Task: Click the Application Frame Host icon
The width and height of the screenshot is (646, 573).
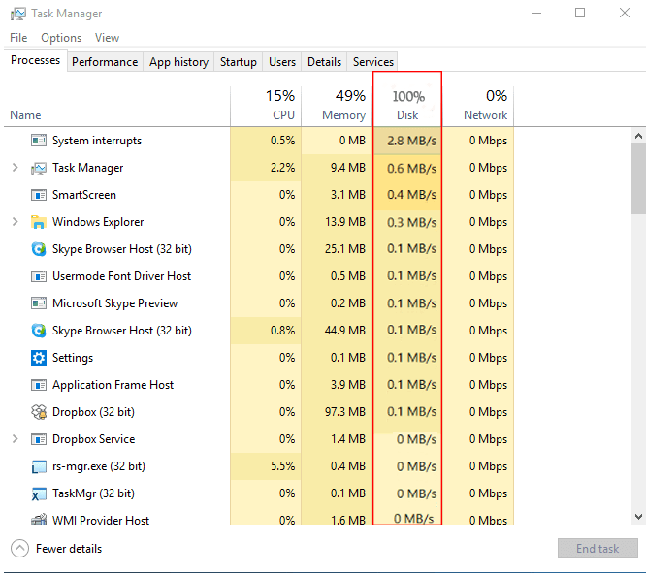Action: coord(39,385)
